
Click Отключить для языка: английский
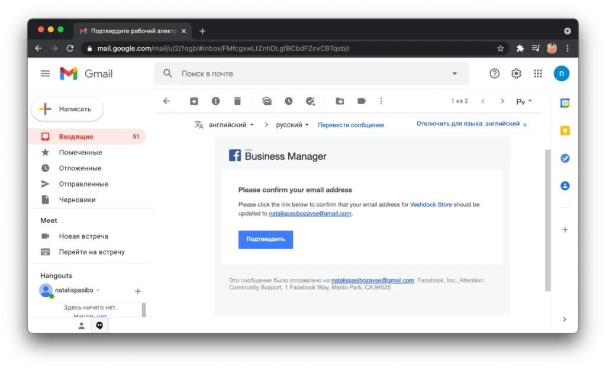click(468, 124)
